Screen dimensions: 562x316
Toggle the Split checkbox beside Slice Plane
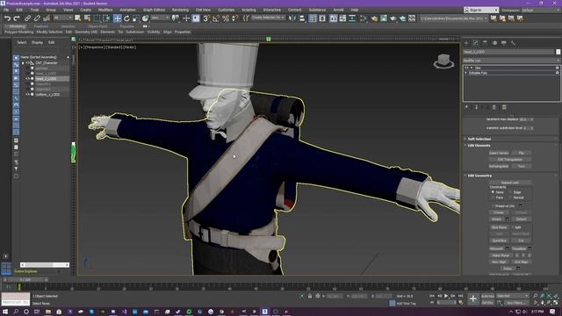513,227
